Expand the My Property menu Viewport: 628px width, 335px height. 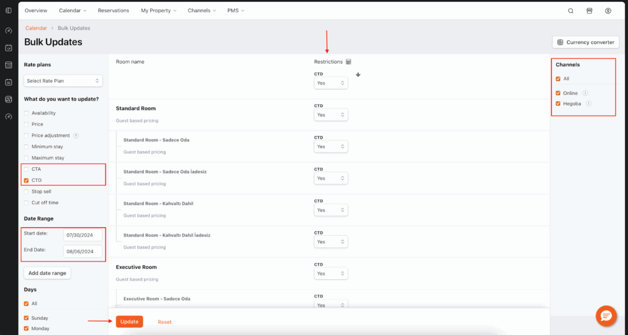(158, 10)
